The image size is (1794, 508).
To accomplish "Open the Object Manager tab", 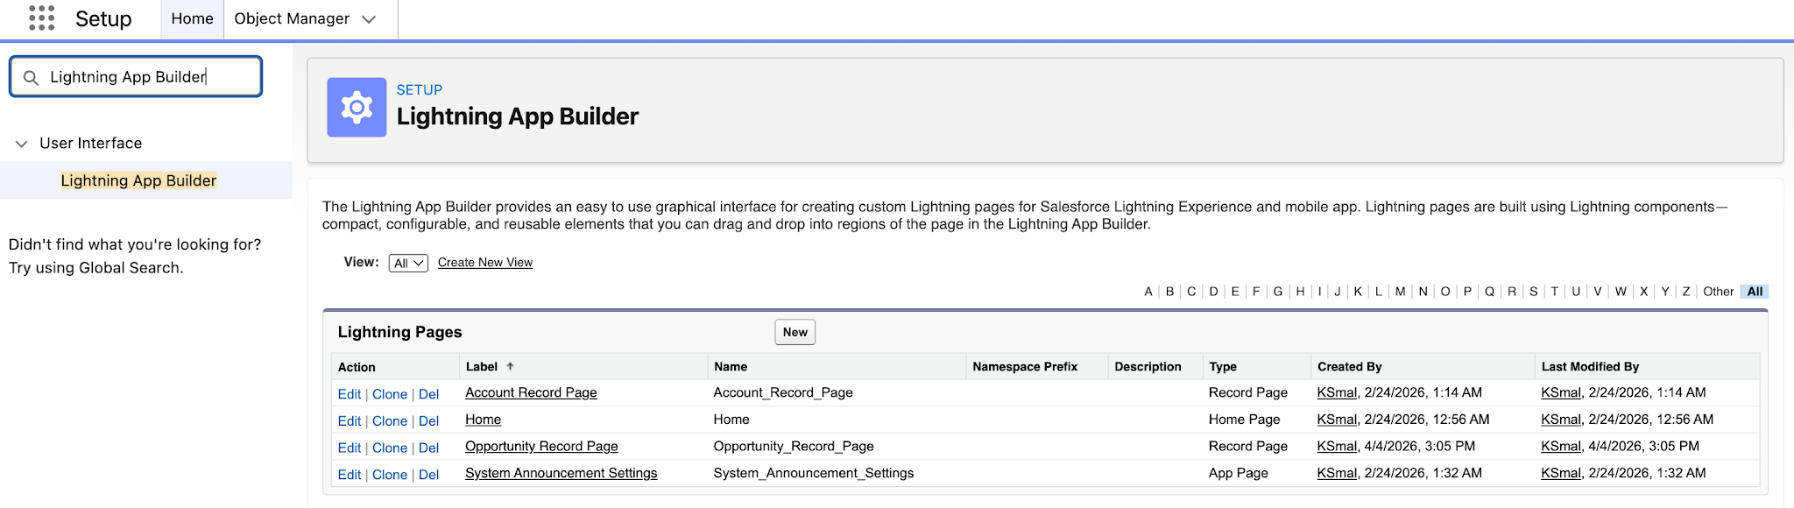I will (x=292, y=18).
